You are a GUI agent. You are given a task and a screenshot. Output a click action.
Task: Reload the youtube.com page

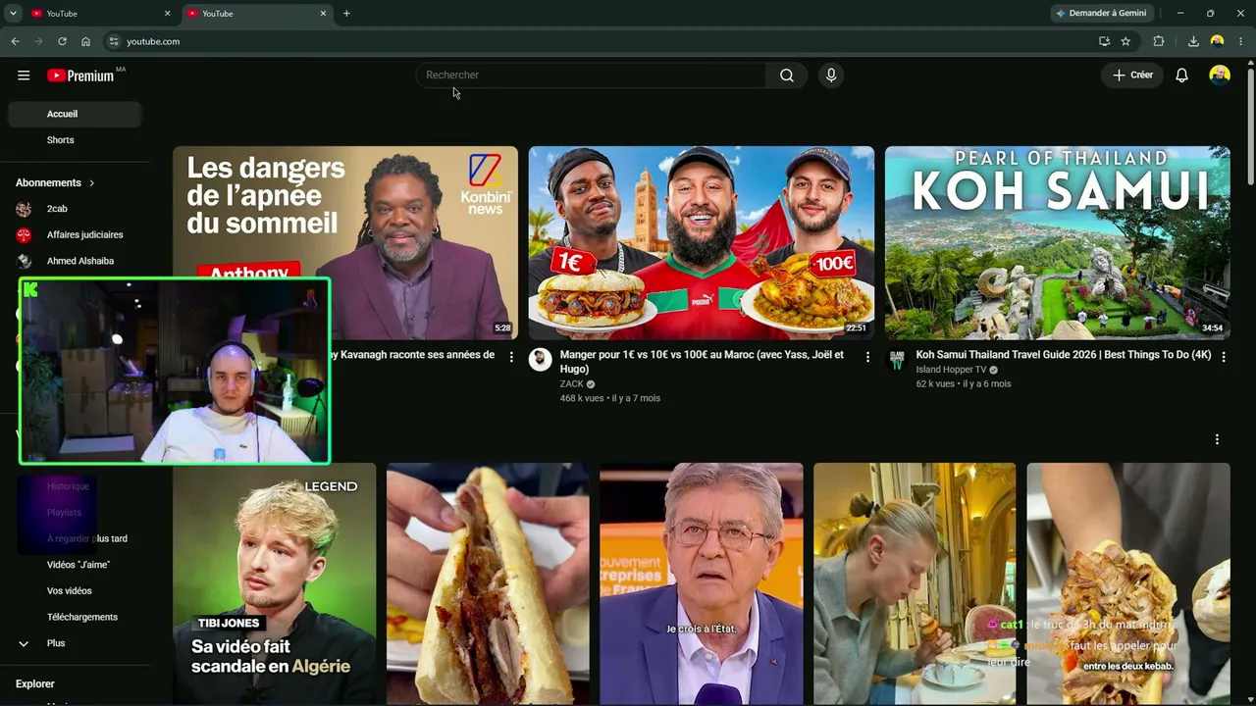(62, 41)
